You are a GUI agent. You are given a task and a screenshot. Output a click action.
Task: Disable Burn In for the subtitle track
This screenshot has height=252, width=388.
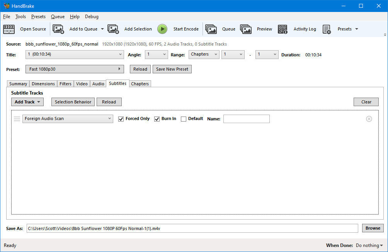coord(157,119)
